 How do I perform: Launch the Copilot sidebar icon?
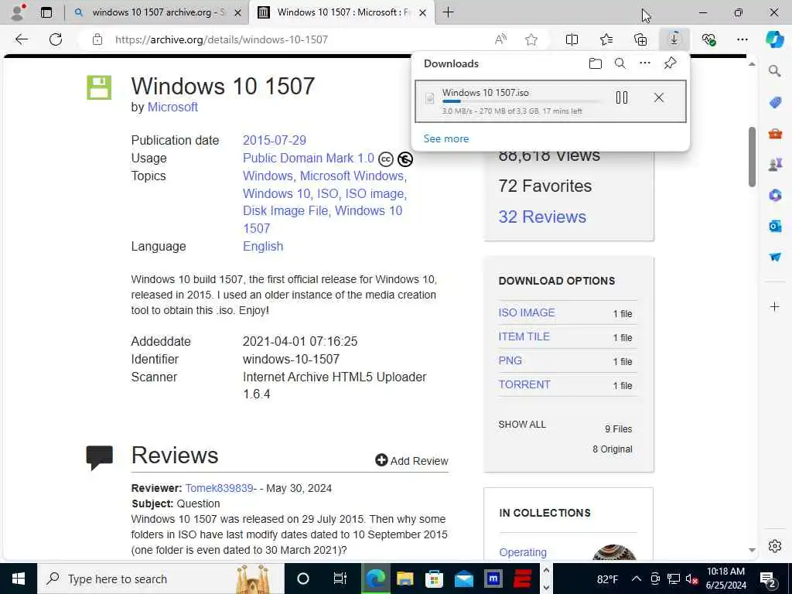pyautogui.click(x=774, y=39)
